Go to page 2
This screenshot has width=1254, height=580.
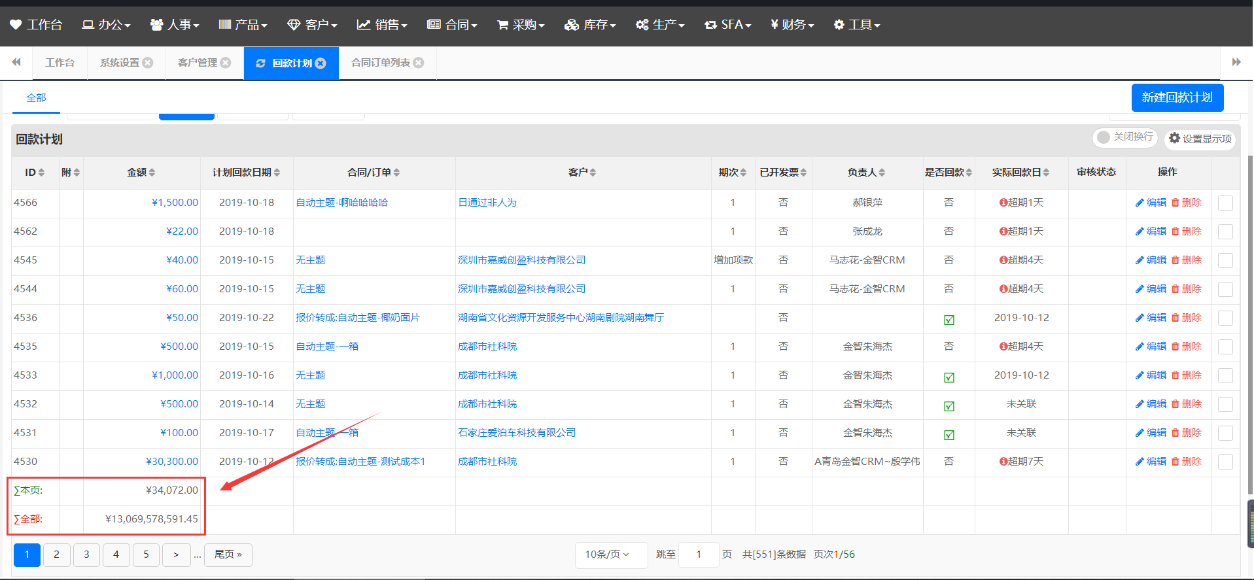(x=57, y=554)
